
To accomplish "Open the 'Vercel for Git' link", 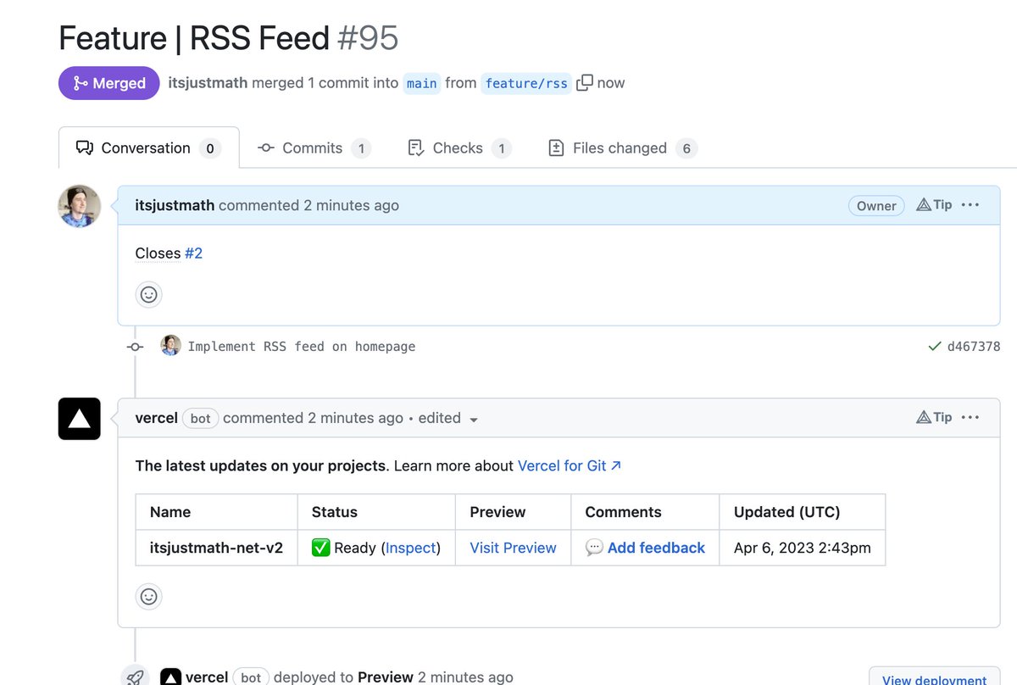I will click(570, 465).
